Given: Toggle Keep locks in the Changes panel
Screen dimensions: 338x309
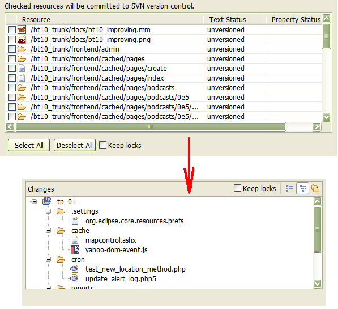Looking at the screenshot, I should 237,188.
